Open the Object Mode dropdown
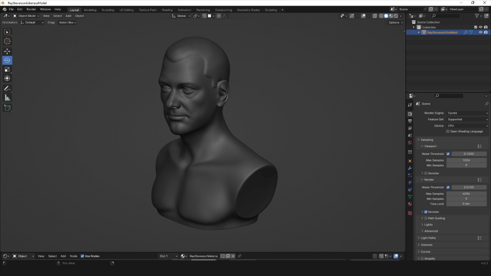491x276 pixels. tap(26, 16)
